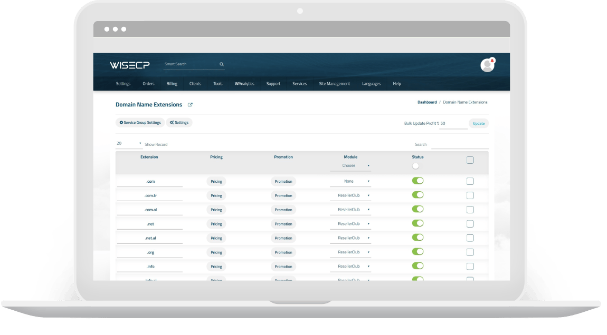
Task: Open the WAnalytics menu
Action: 244,83
